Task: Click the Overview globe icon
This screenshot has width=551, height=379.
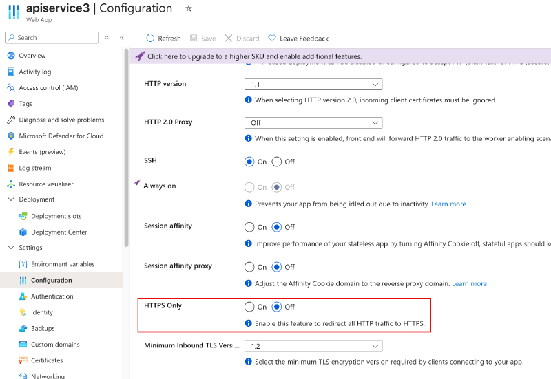Action: 11,56
